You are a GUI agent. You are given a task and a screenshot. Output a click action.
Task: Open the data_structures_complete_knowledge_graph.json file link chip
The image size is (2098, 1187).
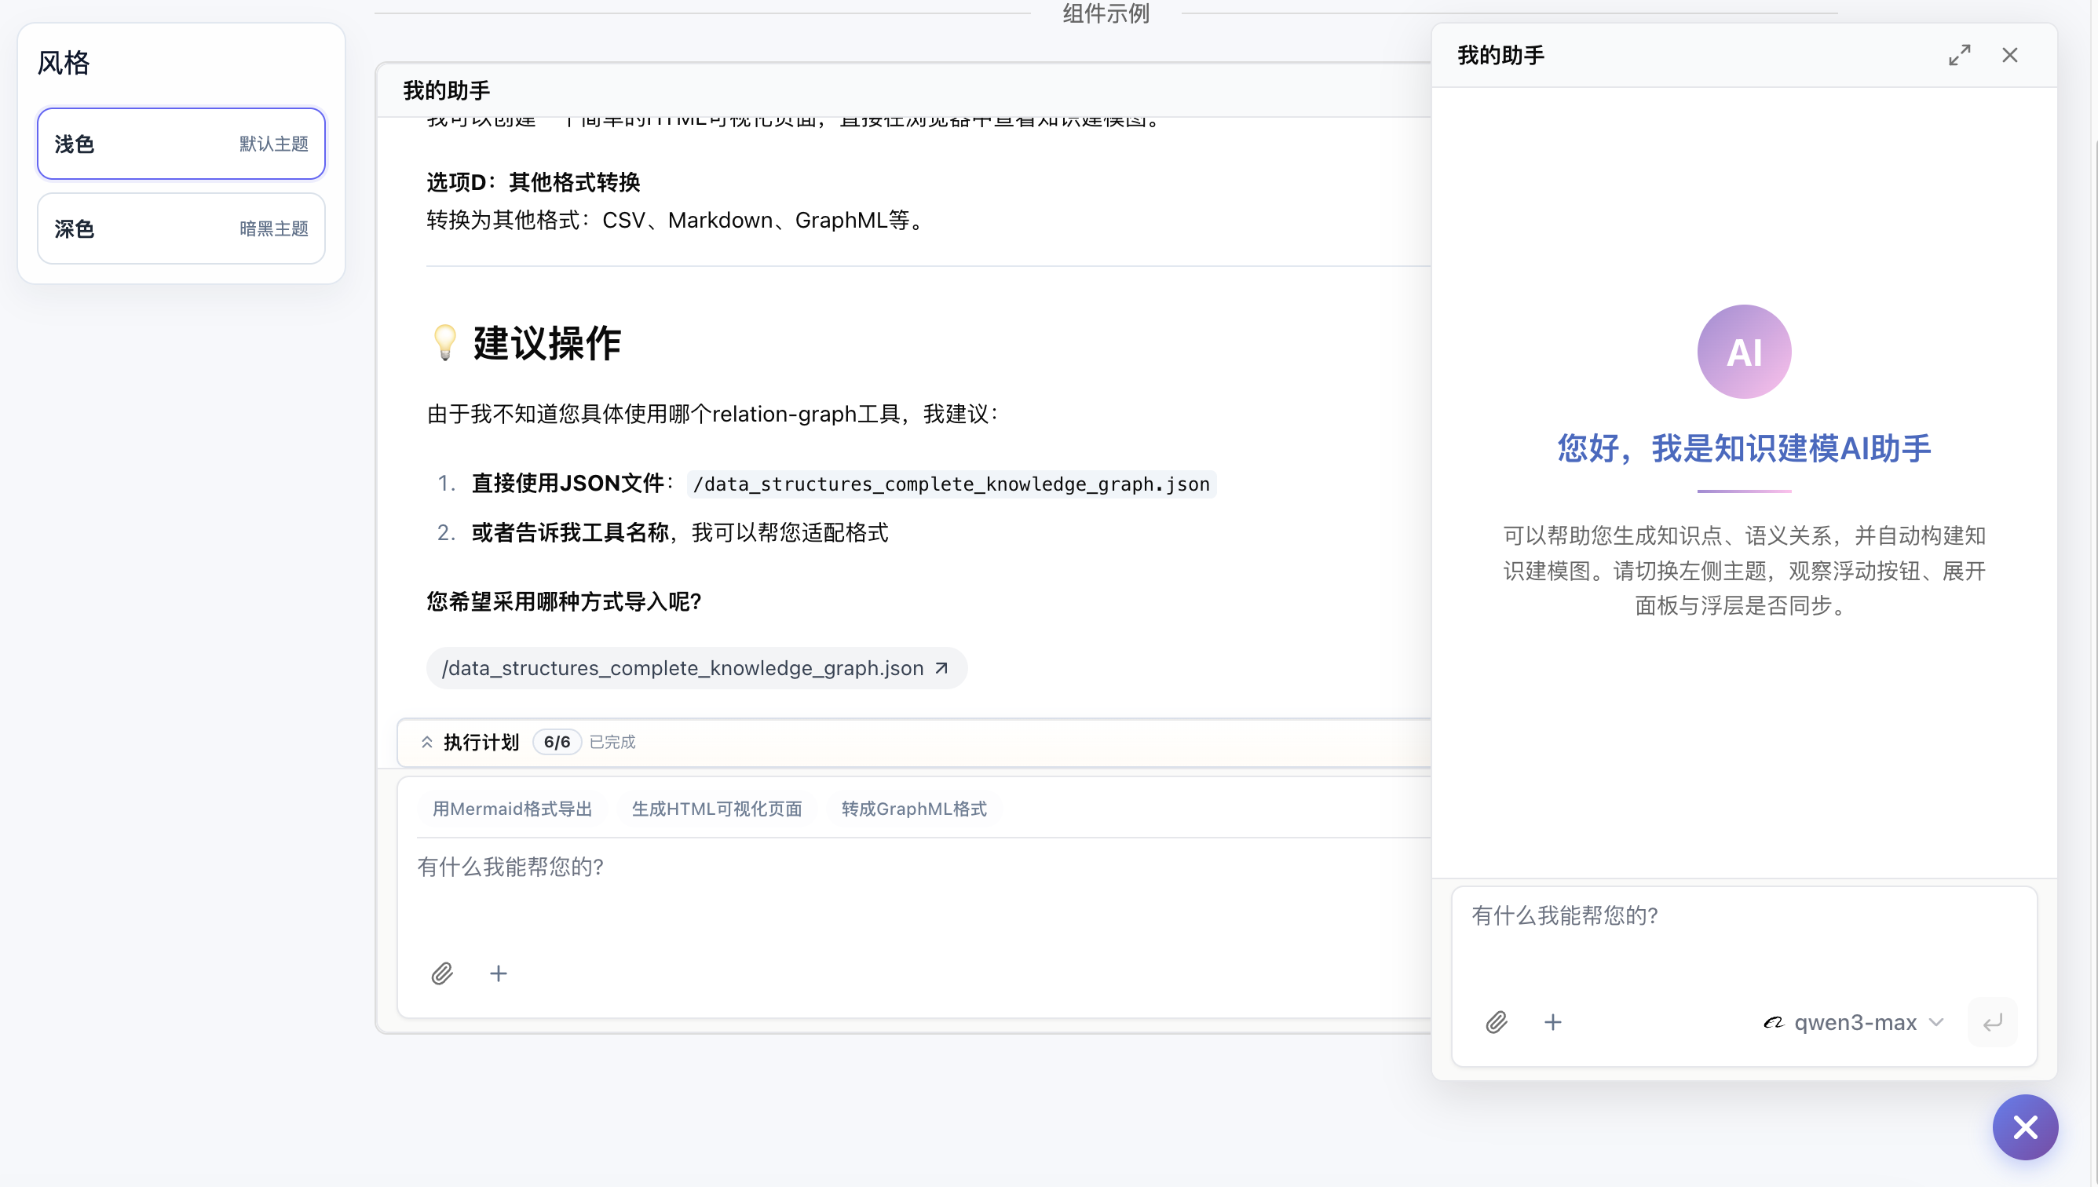click(696, 669)
